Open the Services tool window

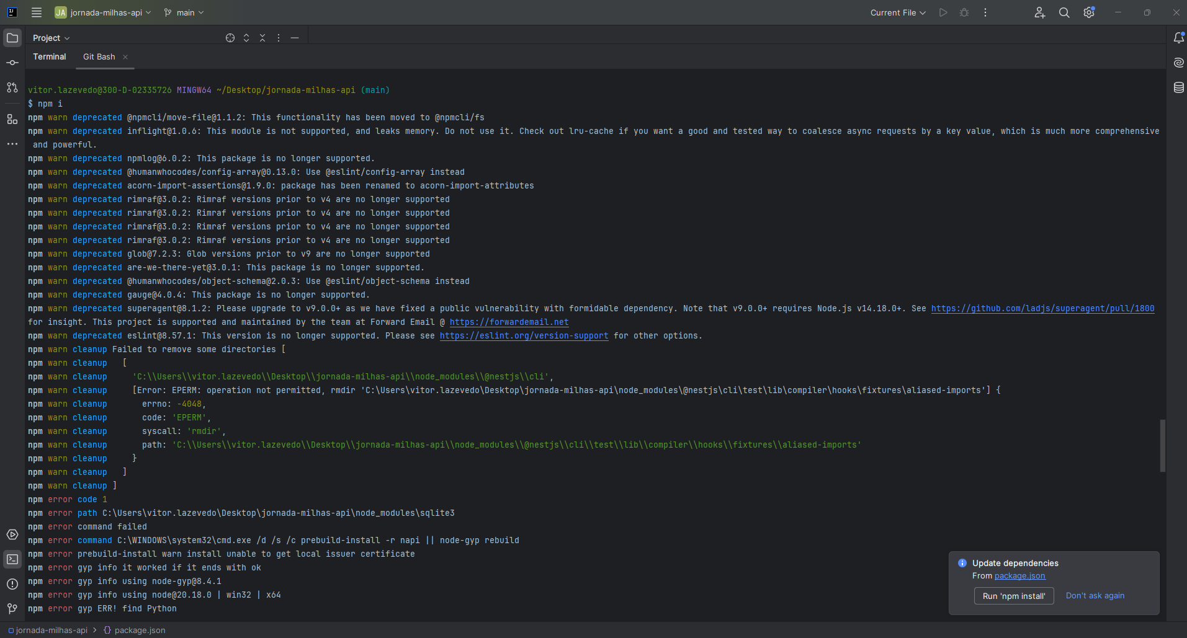point(12,534)
